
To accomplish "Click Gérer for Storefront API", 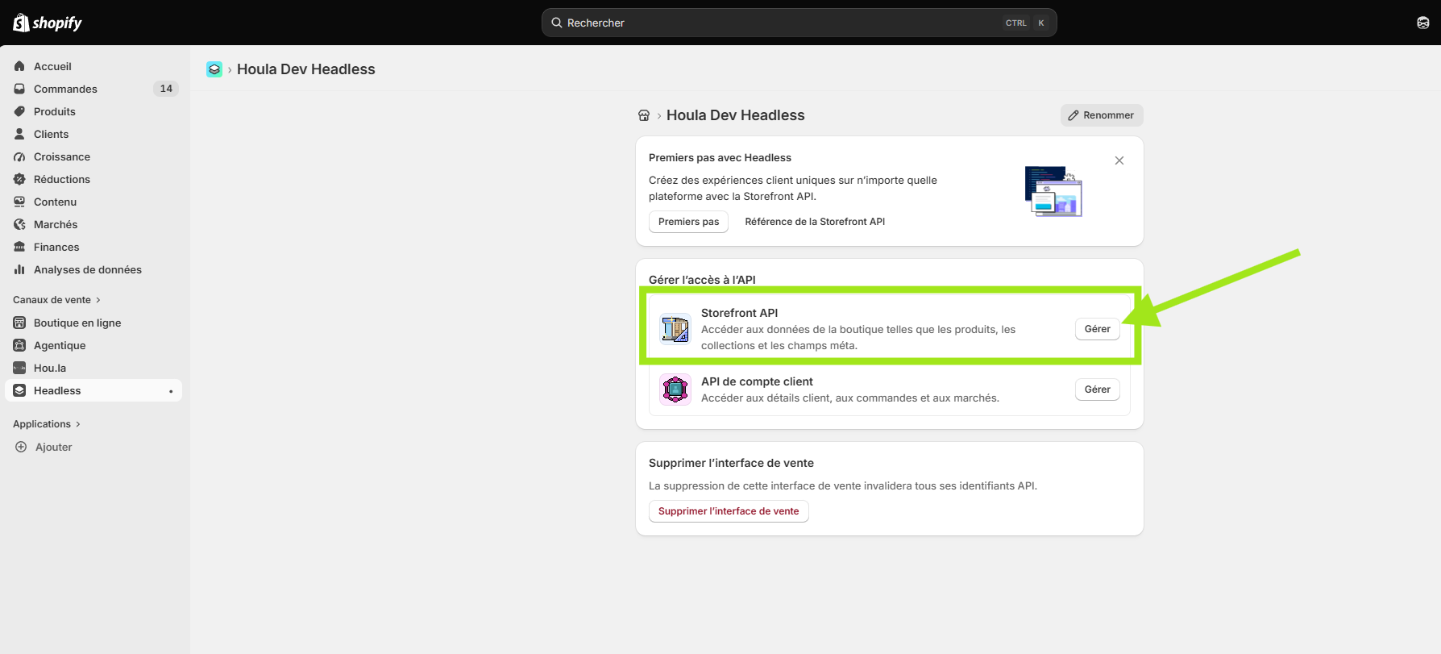I will click(x=1097, y=329).
